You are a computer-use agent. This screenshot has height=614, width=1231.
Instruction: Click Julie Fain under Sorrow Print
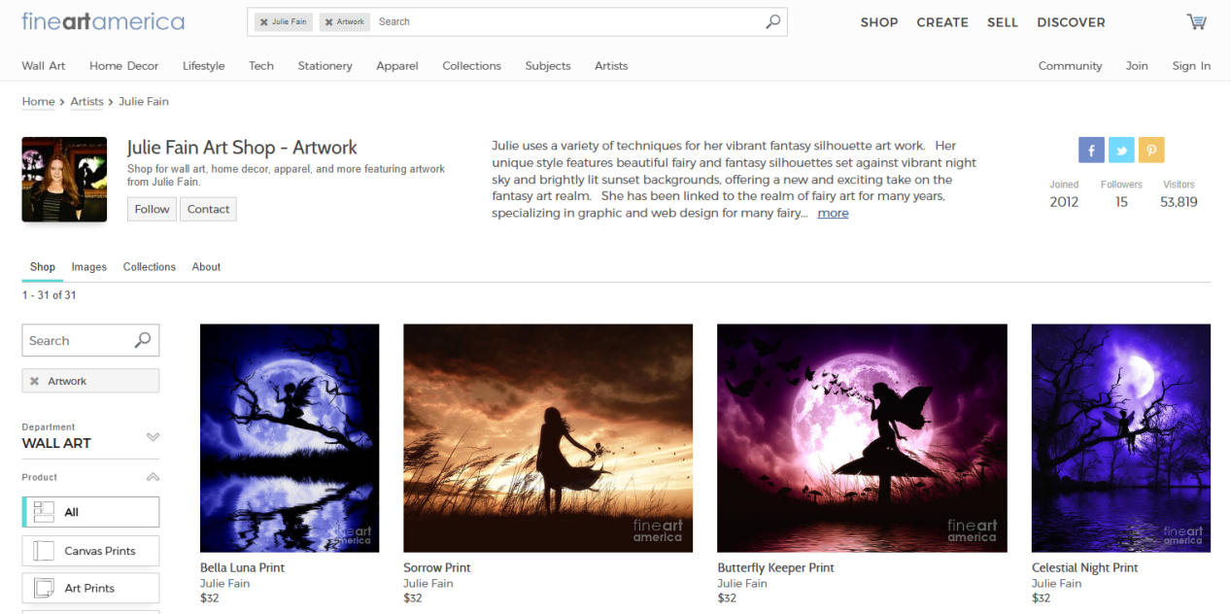(428, 584)
